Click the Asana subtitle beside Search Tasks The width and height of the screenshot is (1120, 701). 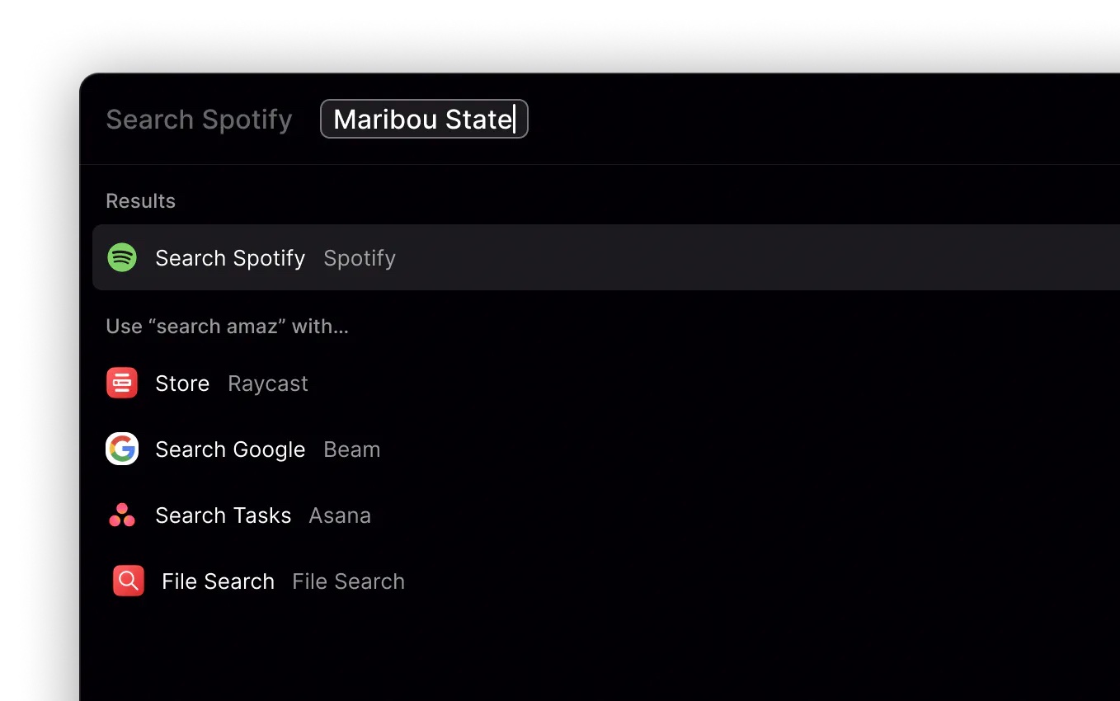tap(340, 515)
